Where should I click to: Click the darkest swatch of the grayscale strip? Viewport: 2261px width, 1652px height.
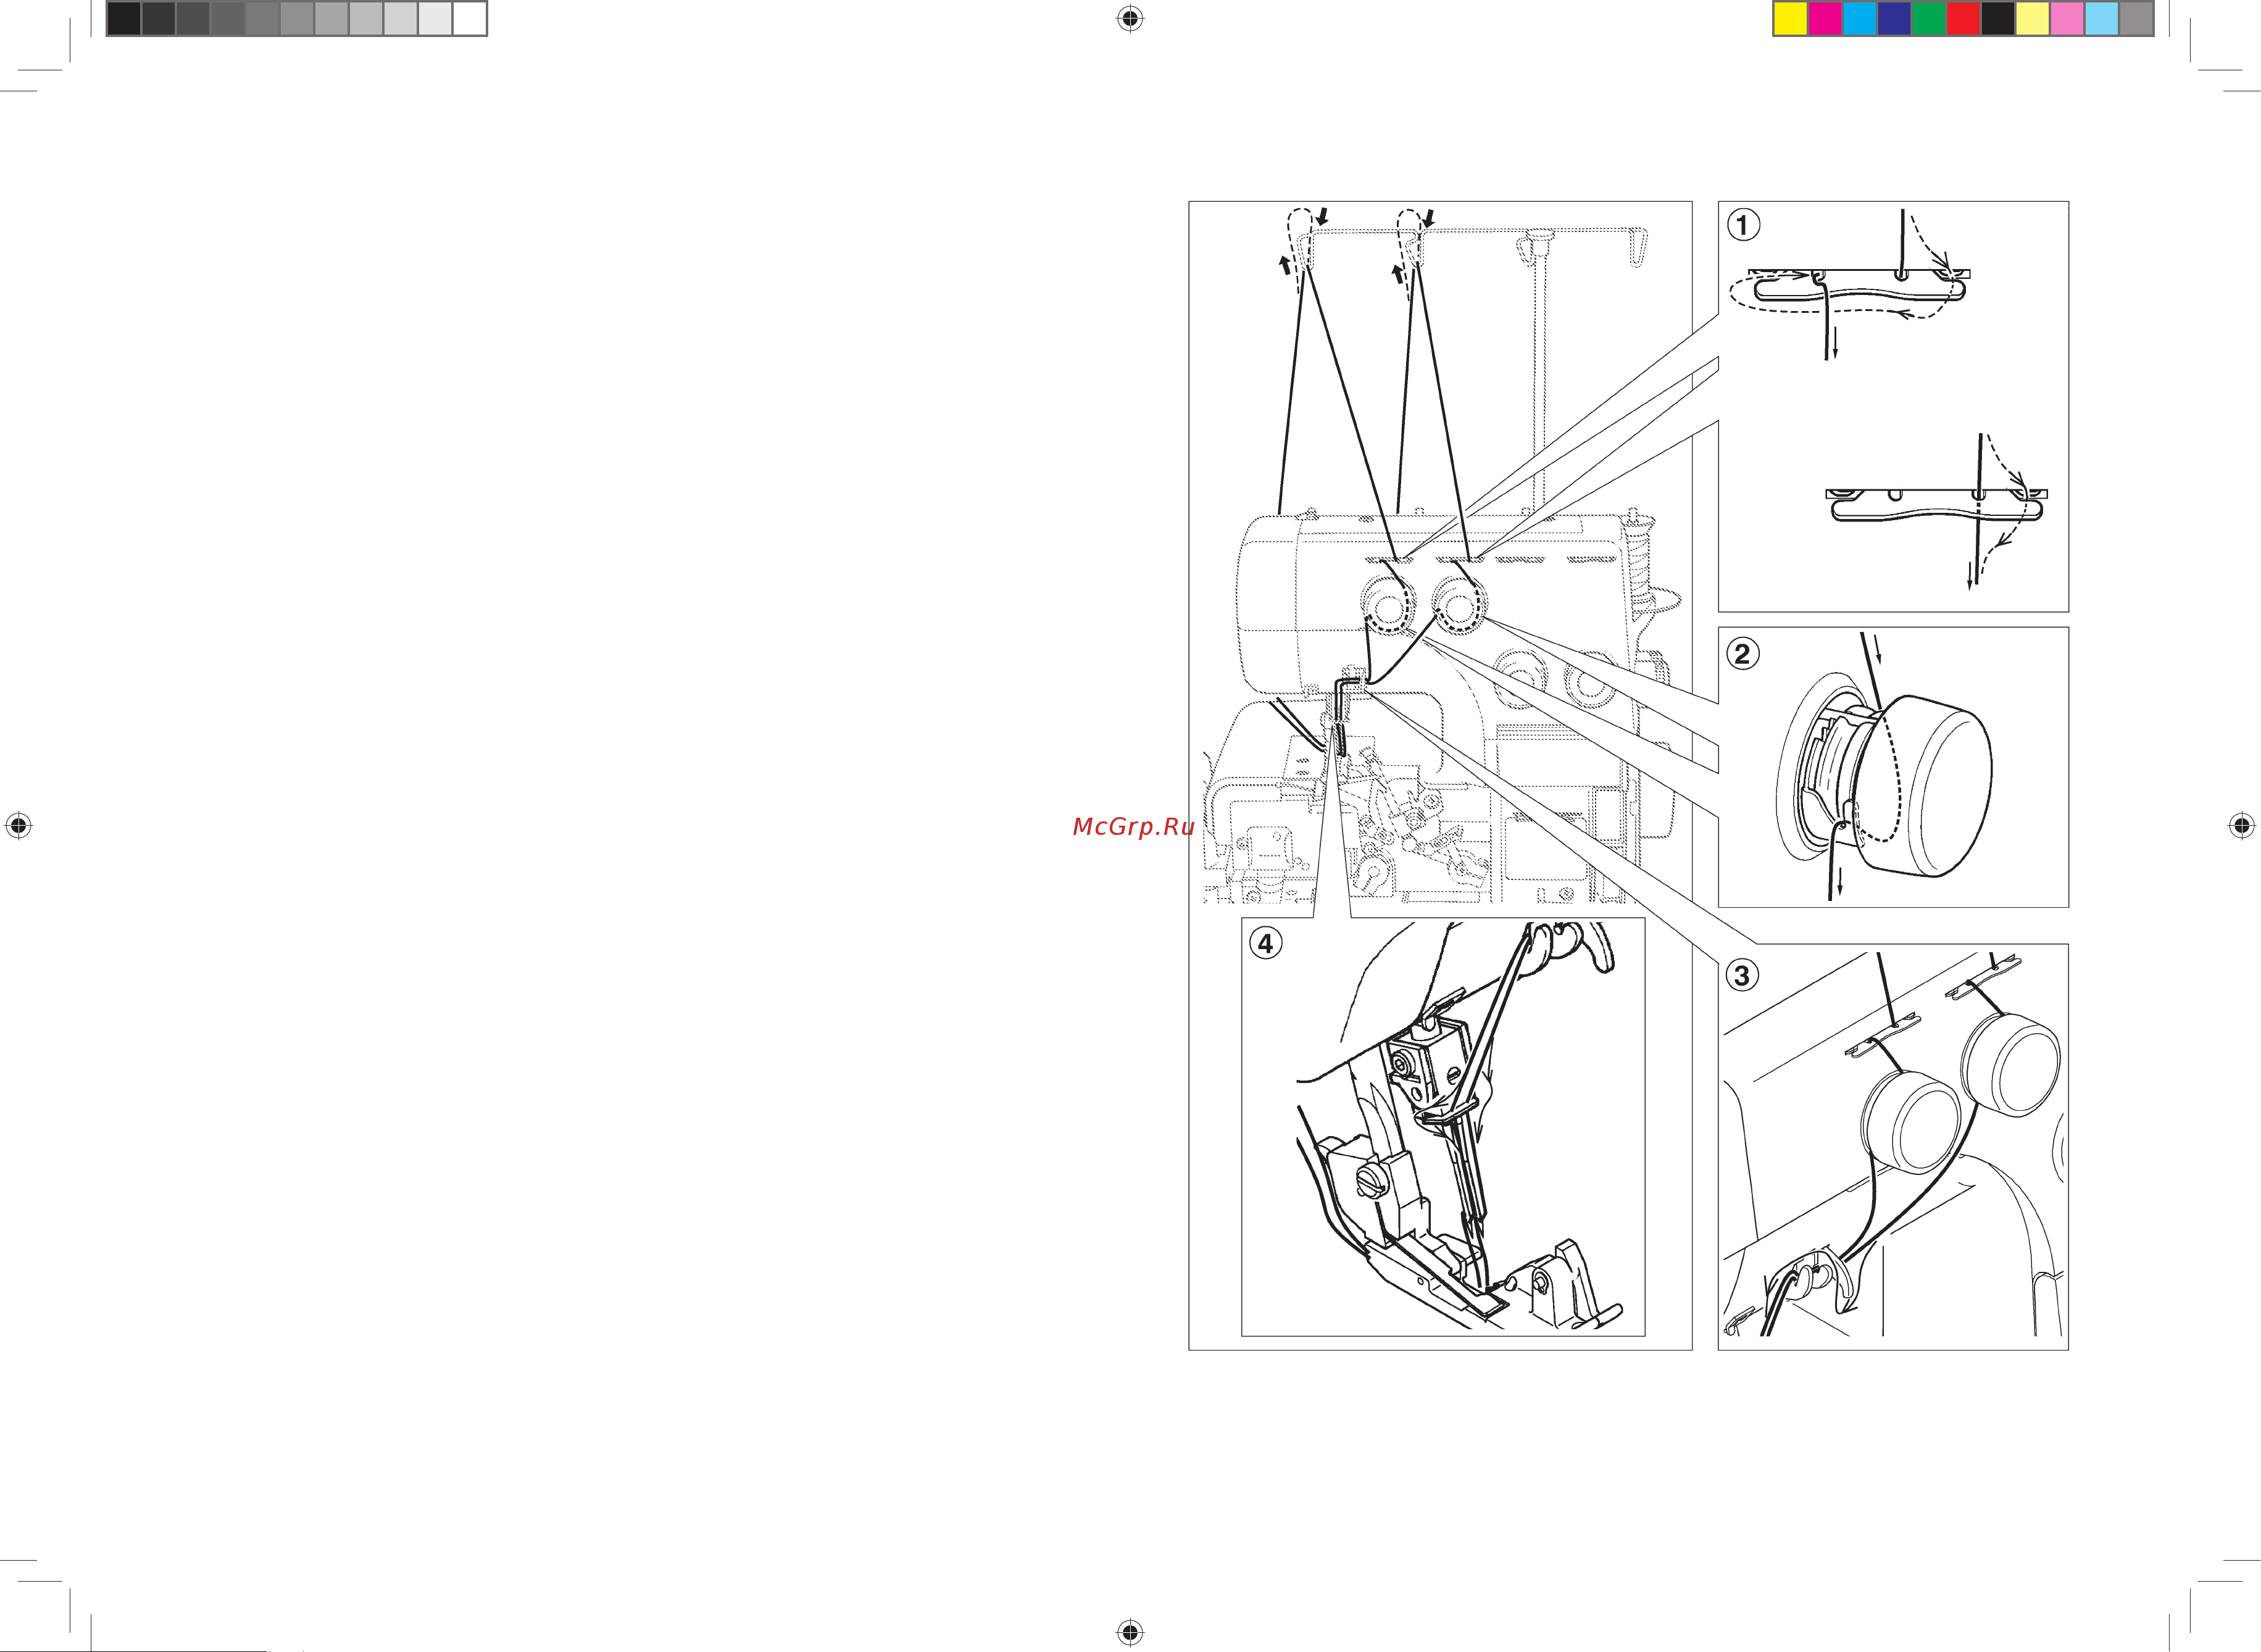(124, 19)
